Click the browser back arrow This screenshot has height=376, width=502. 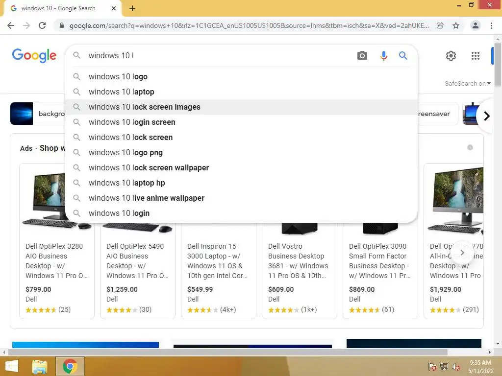pos(11,25)
